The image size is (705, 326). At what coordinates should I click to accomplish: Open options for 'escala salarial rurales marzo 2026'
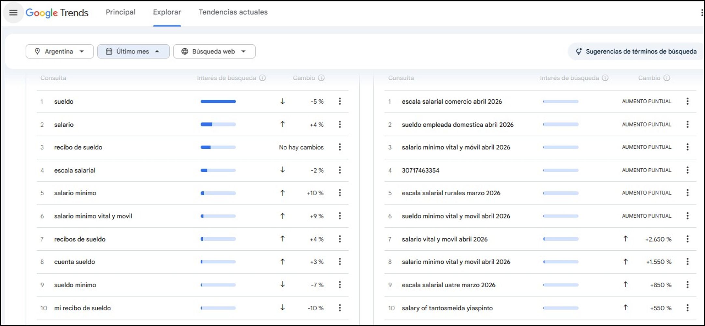[x=687, y=193]
